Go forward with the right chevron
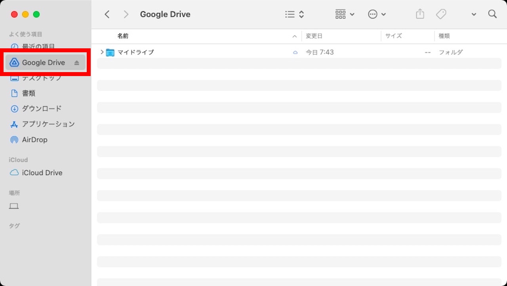The width and height of the screenshot is (507, 286). tap(126, 14)
